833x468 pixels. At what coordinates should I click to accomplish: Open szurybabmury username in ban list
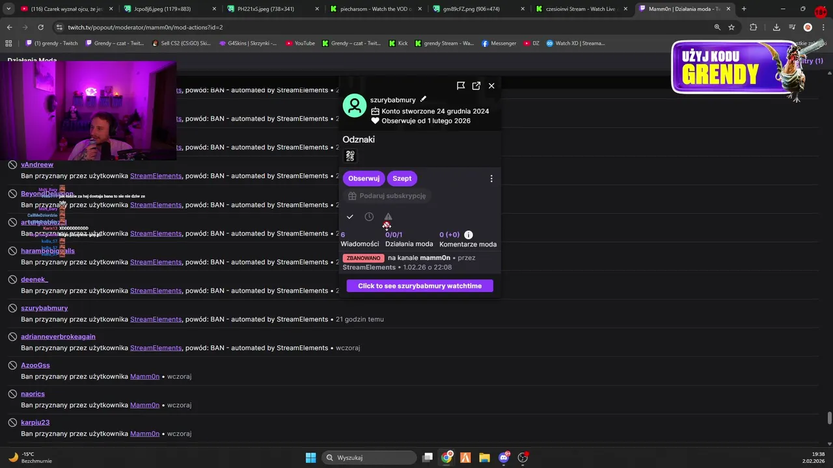click(44, 308)
